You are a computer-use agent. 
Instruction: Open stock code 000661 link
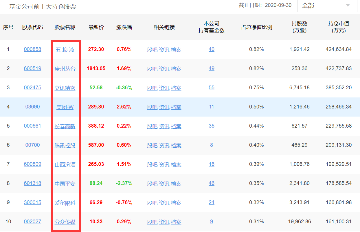coord(32,126)
